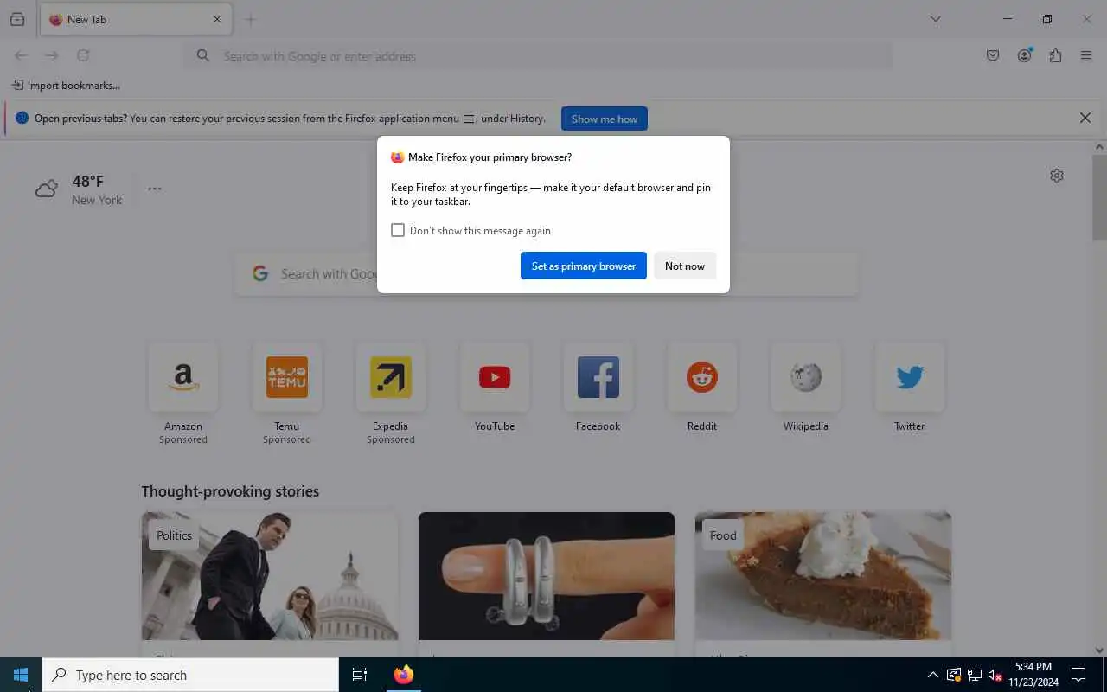Open the Save to Pocket icon
Image resolution: width=1107 pixels, height=692 pixels.
pos(993,55)
